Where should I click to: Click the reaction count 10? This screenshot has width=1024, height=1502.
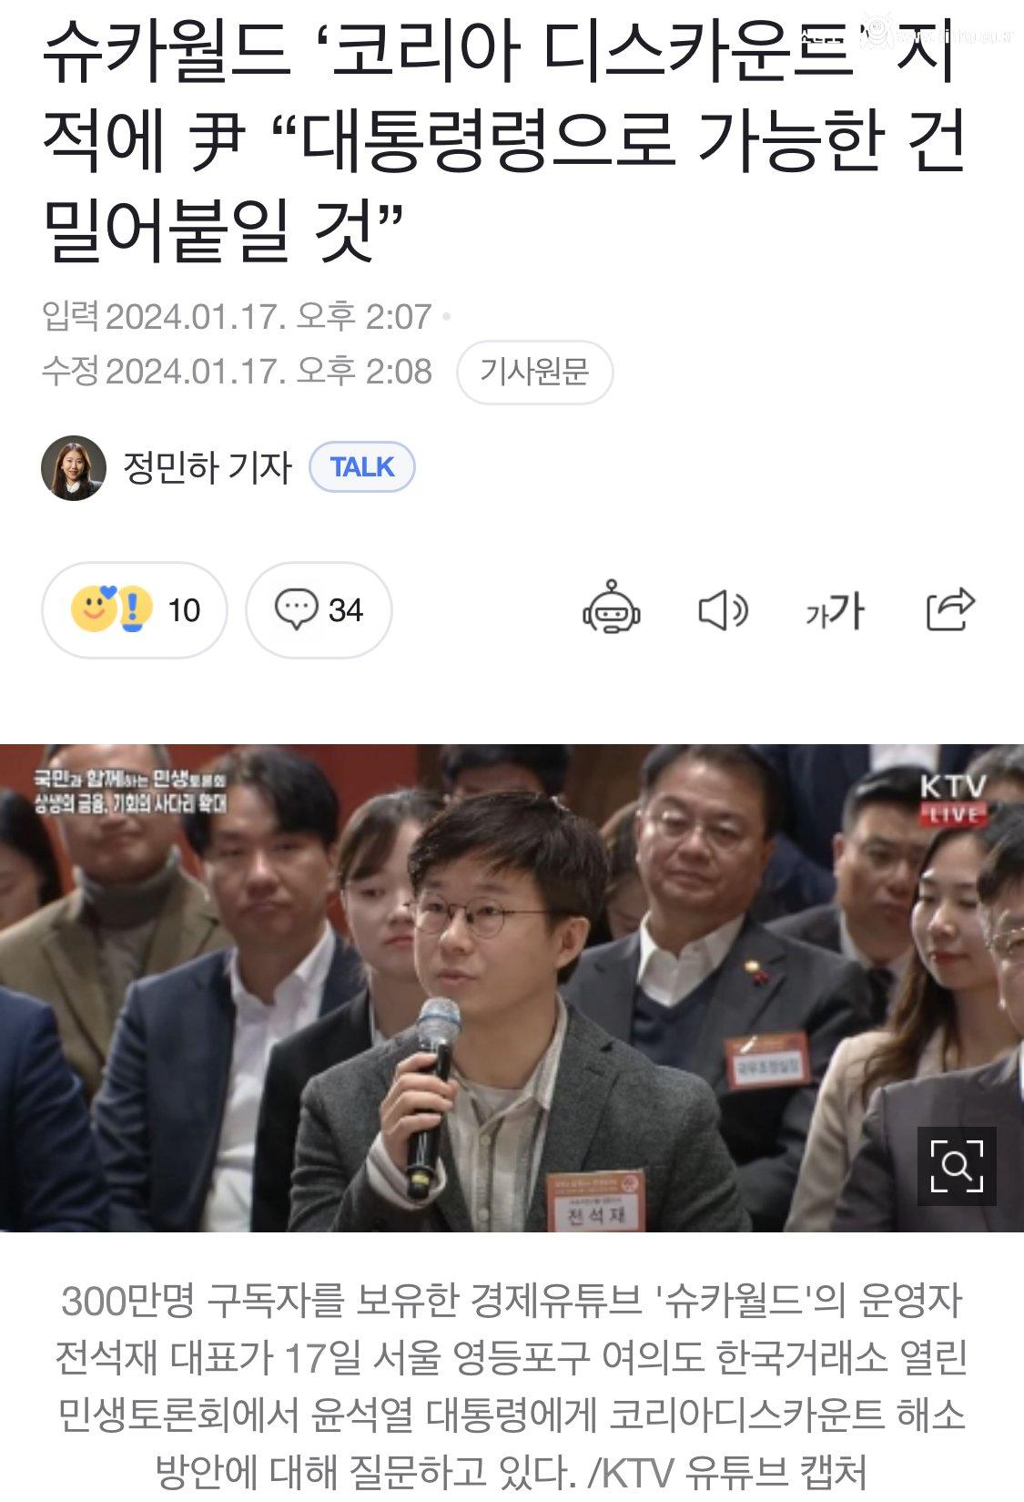184,610
